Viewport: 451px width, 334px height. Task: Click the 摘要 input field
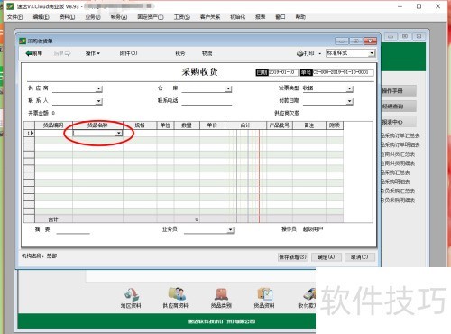[x=73, y=229]
